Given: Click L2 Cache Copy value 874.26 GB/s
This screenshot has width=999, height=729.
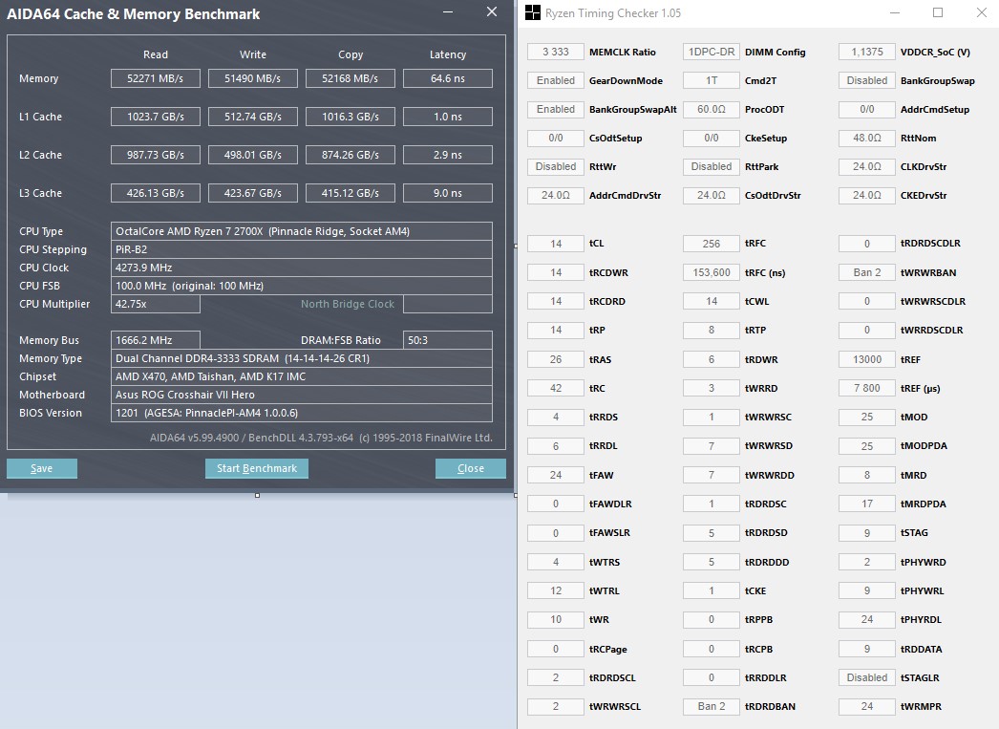Looking at the screenshot, I should click(x=351, y=155).
